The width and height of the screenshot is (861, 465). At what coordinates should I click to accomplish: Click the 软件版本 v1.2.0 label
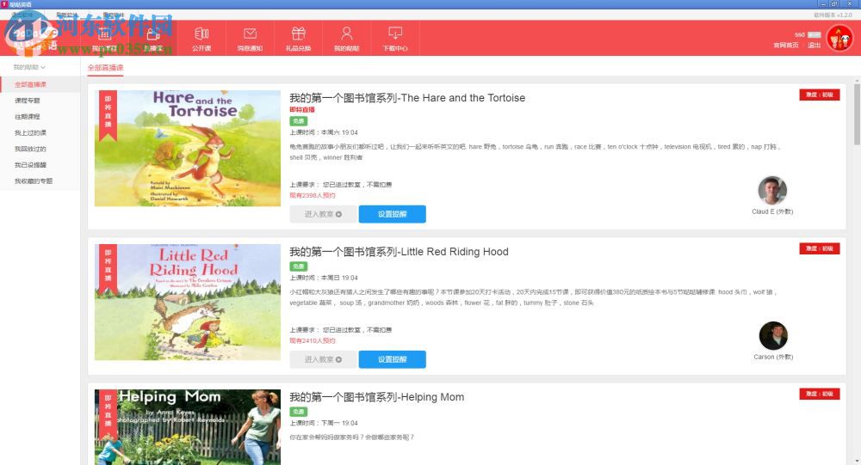coord(833,15)
